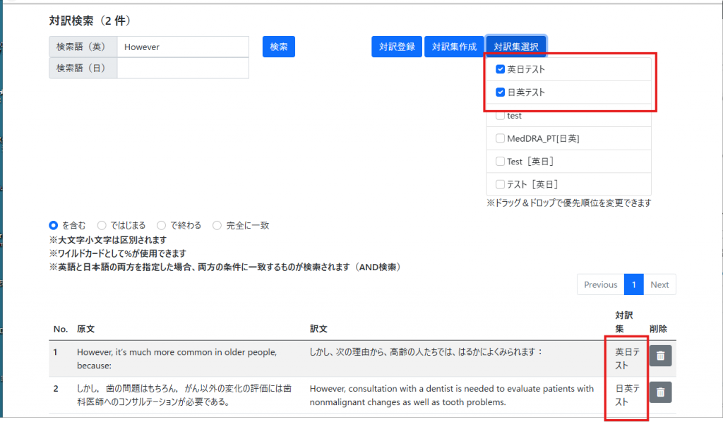
Task: Open the 対訳登録 registration button
Action: [x=397, y=47]
